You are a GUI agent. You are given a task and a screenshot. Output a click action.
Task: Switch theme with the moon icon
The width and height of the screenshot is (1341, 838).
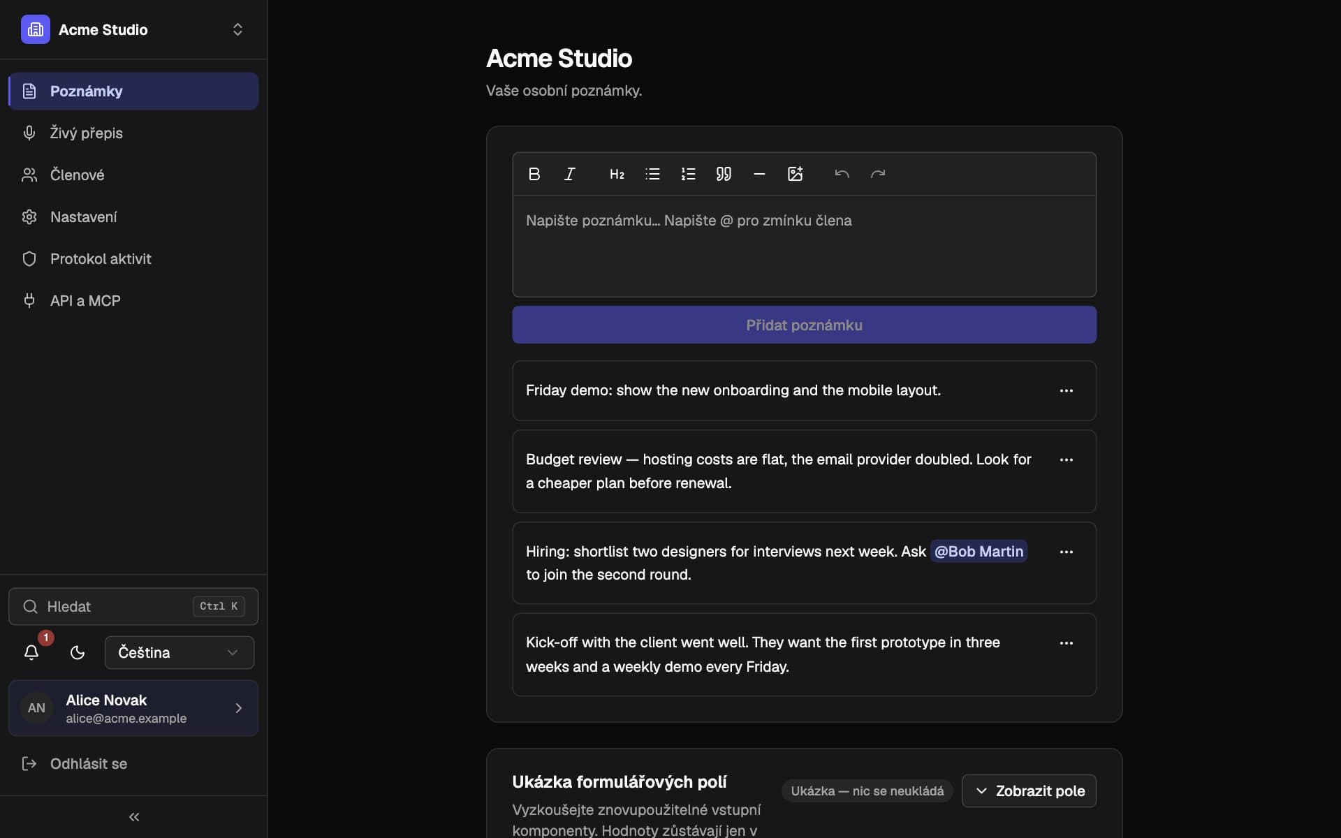pyautogui.click(x=78, y=652)
